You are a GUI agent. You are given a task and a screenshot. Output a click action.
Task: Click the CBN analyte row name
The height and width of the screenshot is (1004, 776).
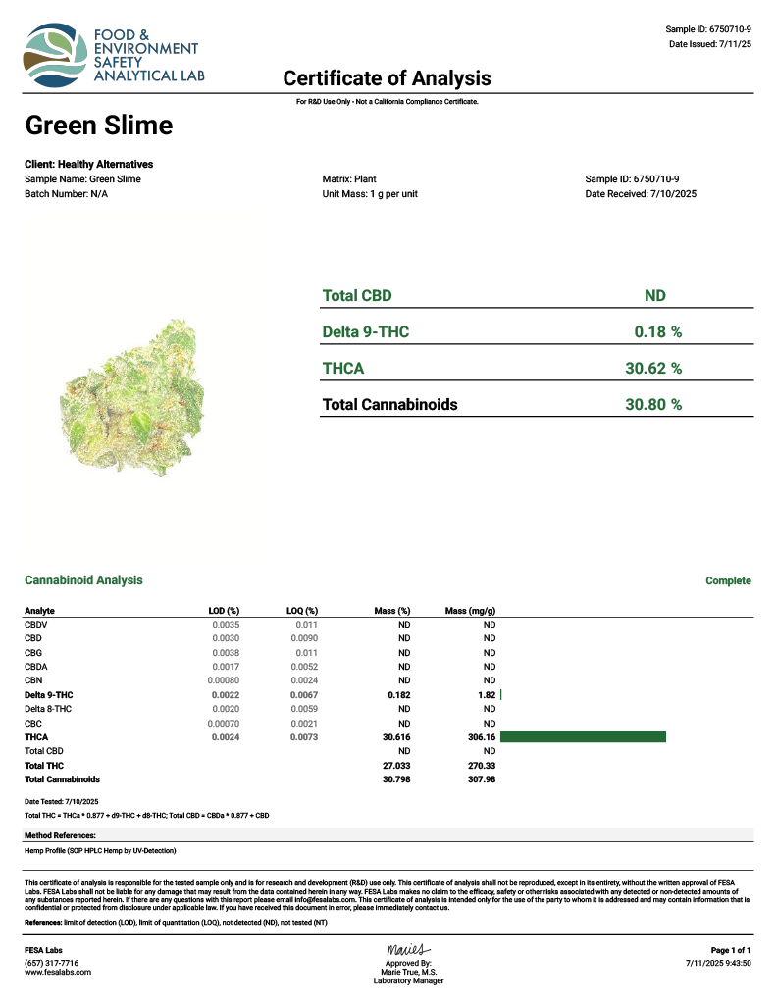click(x=33, y=680)
